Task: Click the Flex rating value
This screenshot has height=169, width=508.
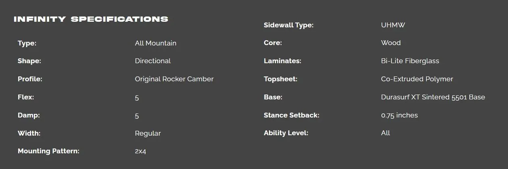Action: 137,97
